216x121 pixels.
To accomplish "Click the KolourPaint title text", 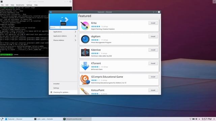I will pos(98,90).
